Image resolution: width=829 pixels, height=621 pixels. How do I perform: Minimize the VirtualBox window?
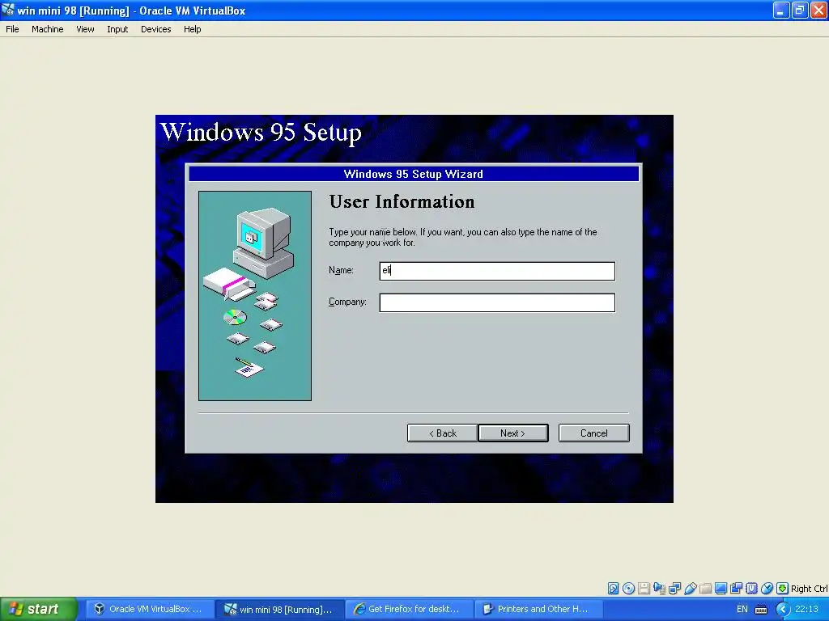781,10
